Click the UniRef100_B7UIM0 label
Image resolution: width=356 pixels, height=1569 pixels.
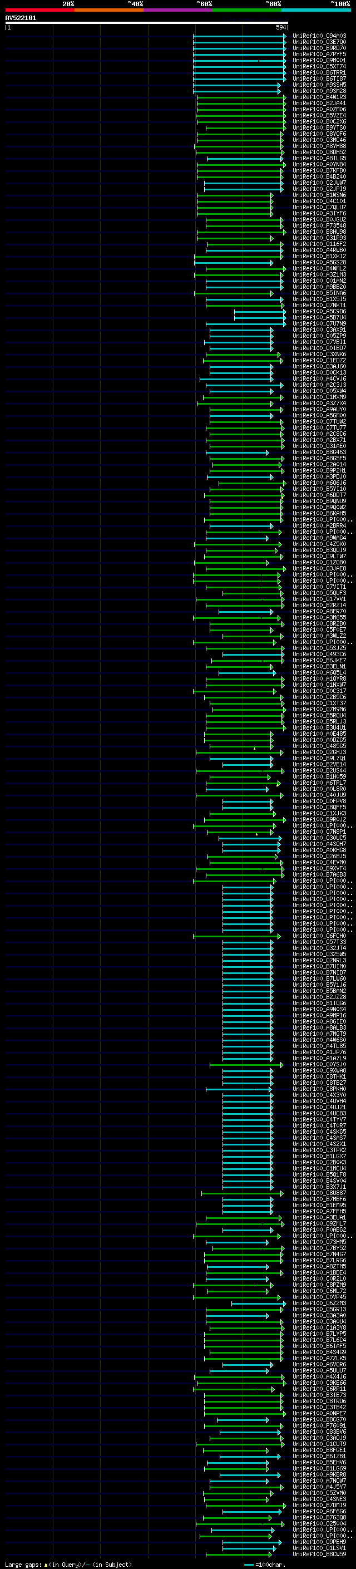point(319,967)
